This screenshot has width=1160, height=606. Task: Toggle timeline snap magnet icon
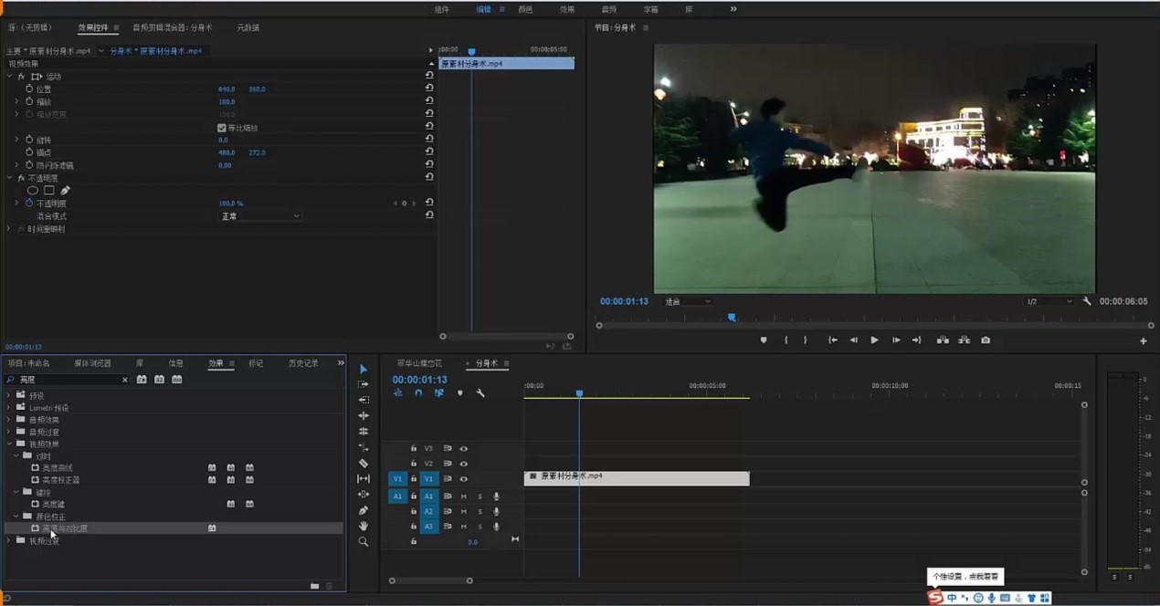[x=418, y=393]
